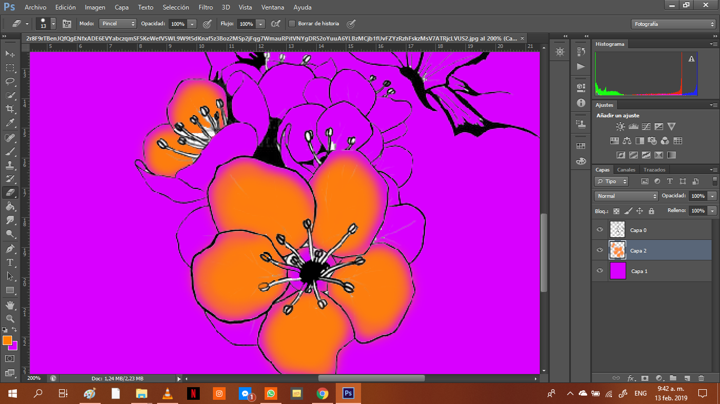Image resolution: width=720 pixels, height=404 pixels.
Task: Open Google Chrome from the taskbar
Action: (x=323, y=393)
